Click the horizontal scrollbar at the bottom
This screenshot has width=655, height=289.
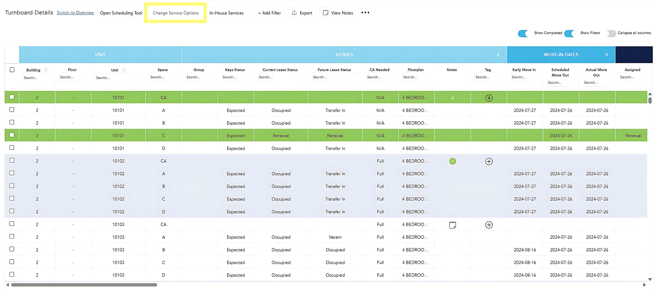click(84, 285)
